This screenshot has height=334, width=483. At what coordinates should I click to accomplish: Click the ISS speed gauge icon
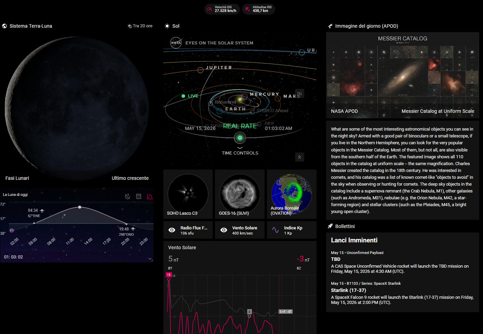coord(210,9)
